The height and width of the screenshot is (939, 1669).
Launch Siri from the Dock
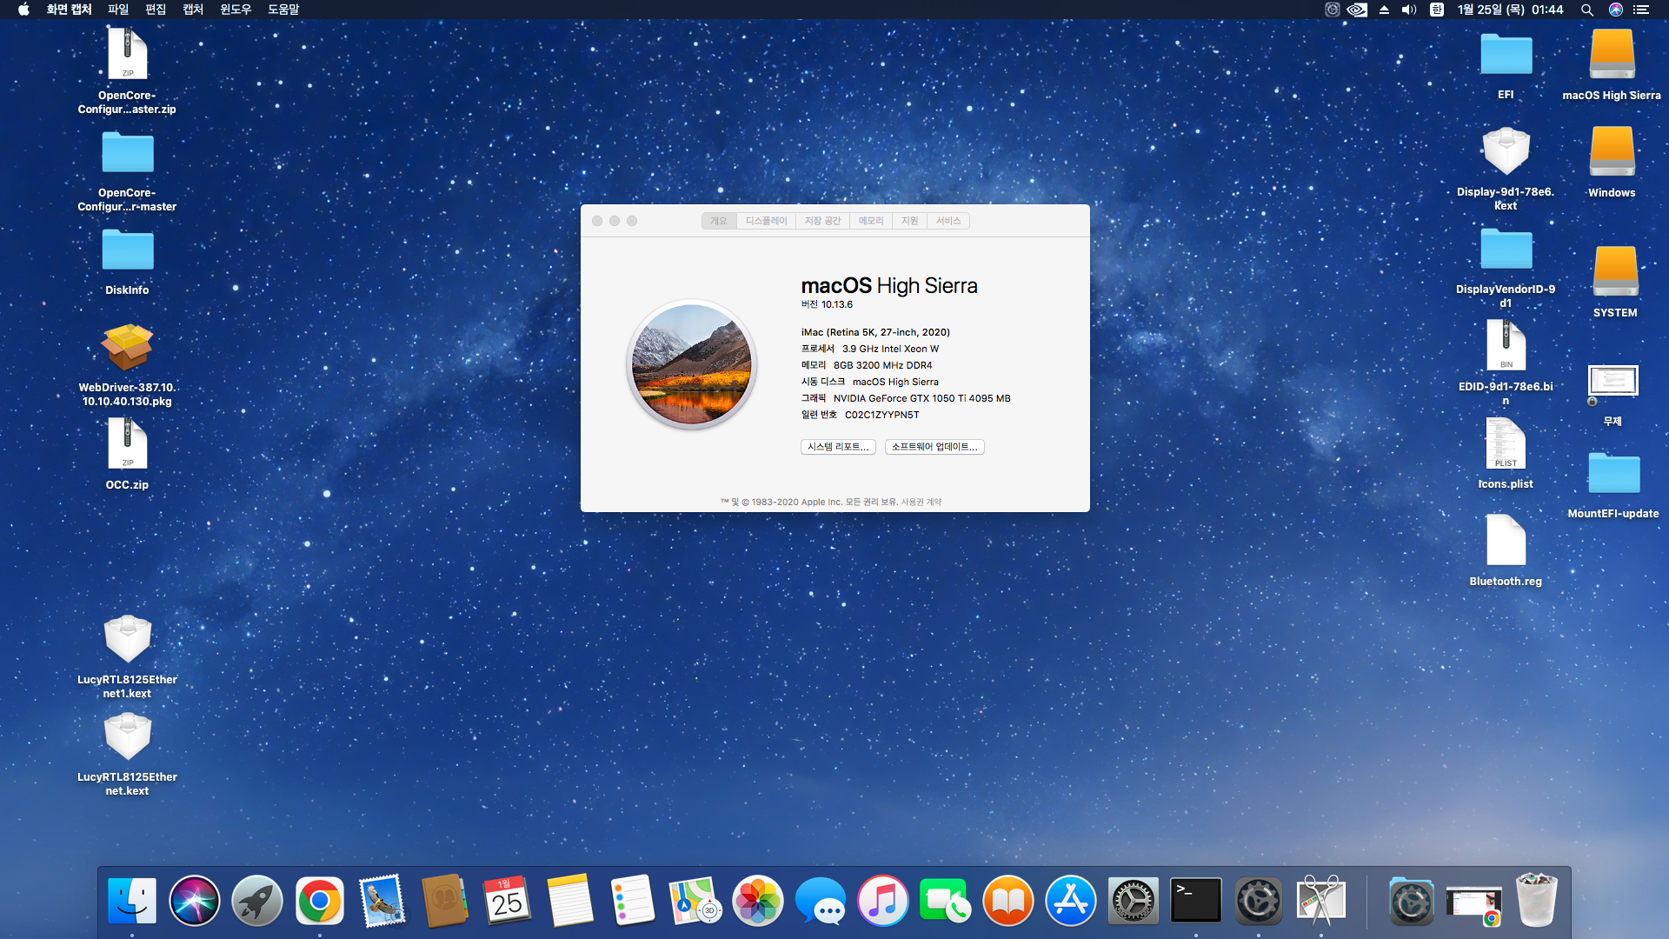pyautogui.click(x=195, y=901)
